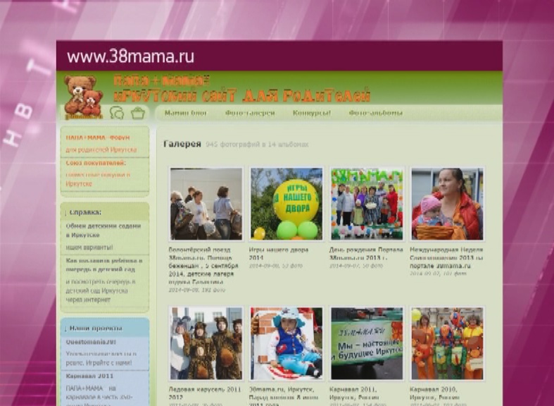Open the Фотоальбомы menu item
This screenshot has height=406, width=554.
pyautogui.click(x=376, y=113)
